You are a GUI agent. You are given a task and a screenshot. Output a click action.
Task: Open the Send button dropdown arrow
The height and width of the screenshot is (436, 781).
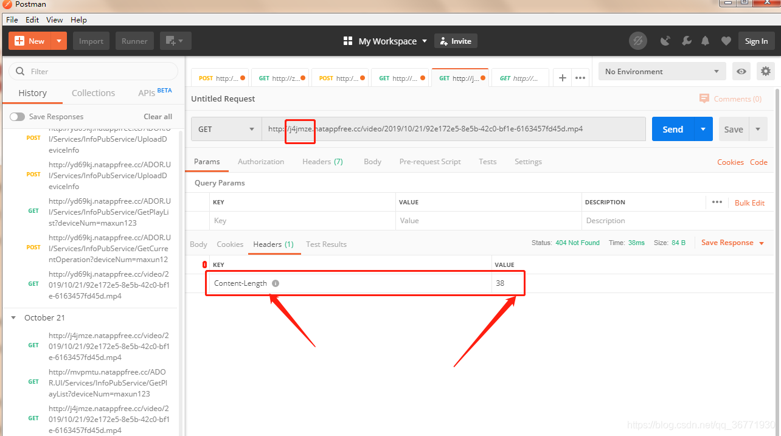(703, 129)
